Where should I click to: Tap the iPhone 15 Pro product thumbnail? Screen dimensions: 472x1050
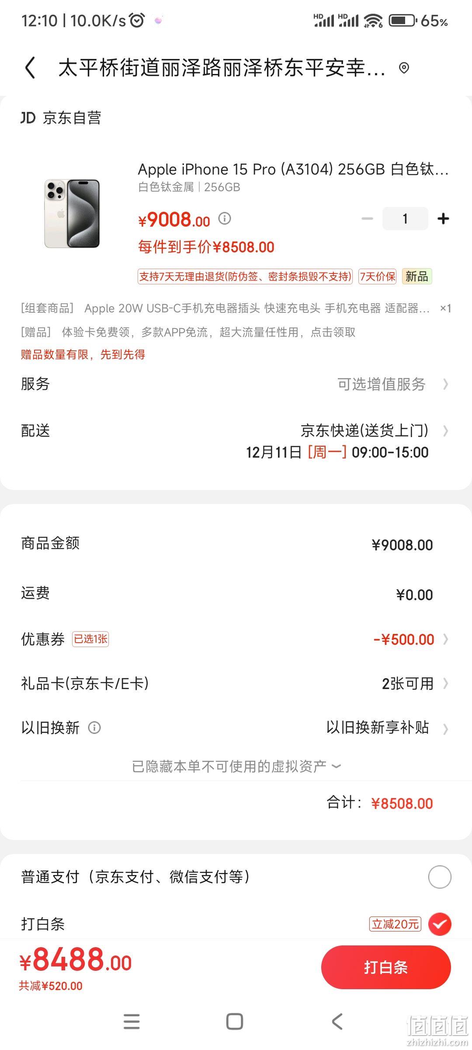pyautogui.click(x=72, y=213)
